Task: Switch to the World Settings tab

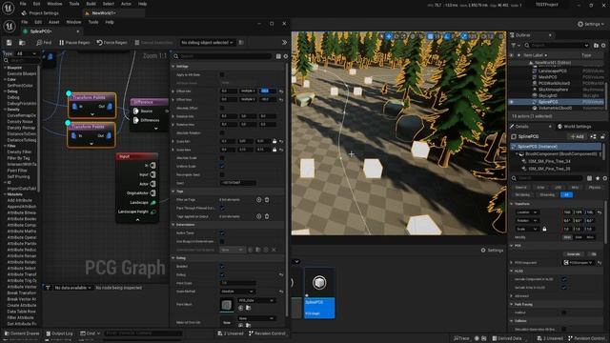Action: [x=574, y=127]
